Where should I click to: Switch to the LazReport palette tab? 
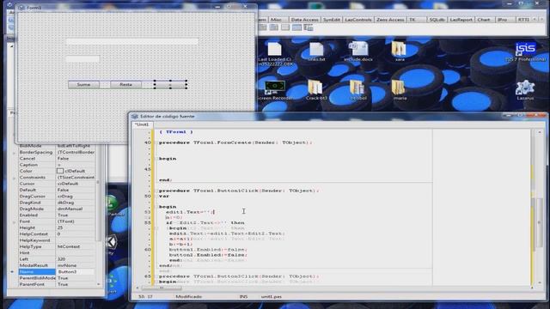point(461,20)
